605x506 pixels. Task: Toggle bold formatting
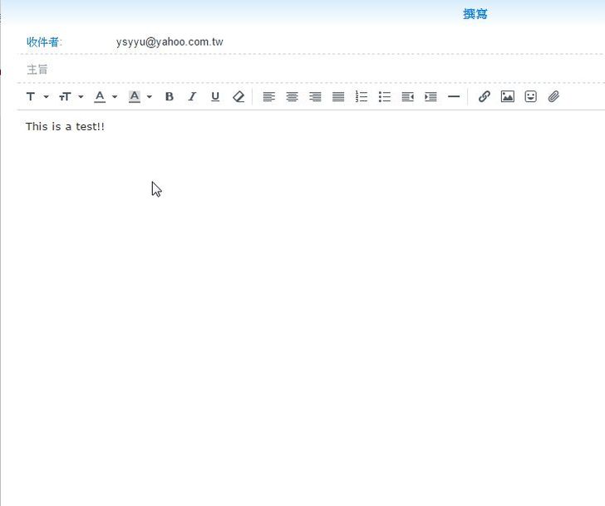coord(169,96)
